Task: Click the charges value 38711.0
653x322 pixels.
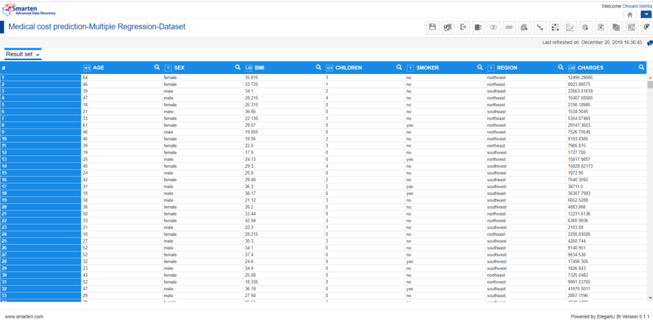Action: click(575, 187)
